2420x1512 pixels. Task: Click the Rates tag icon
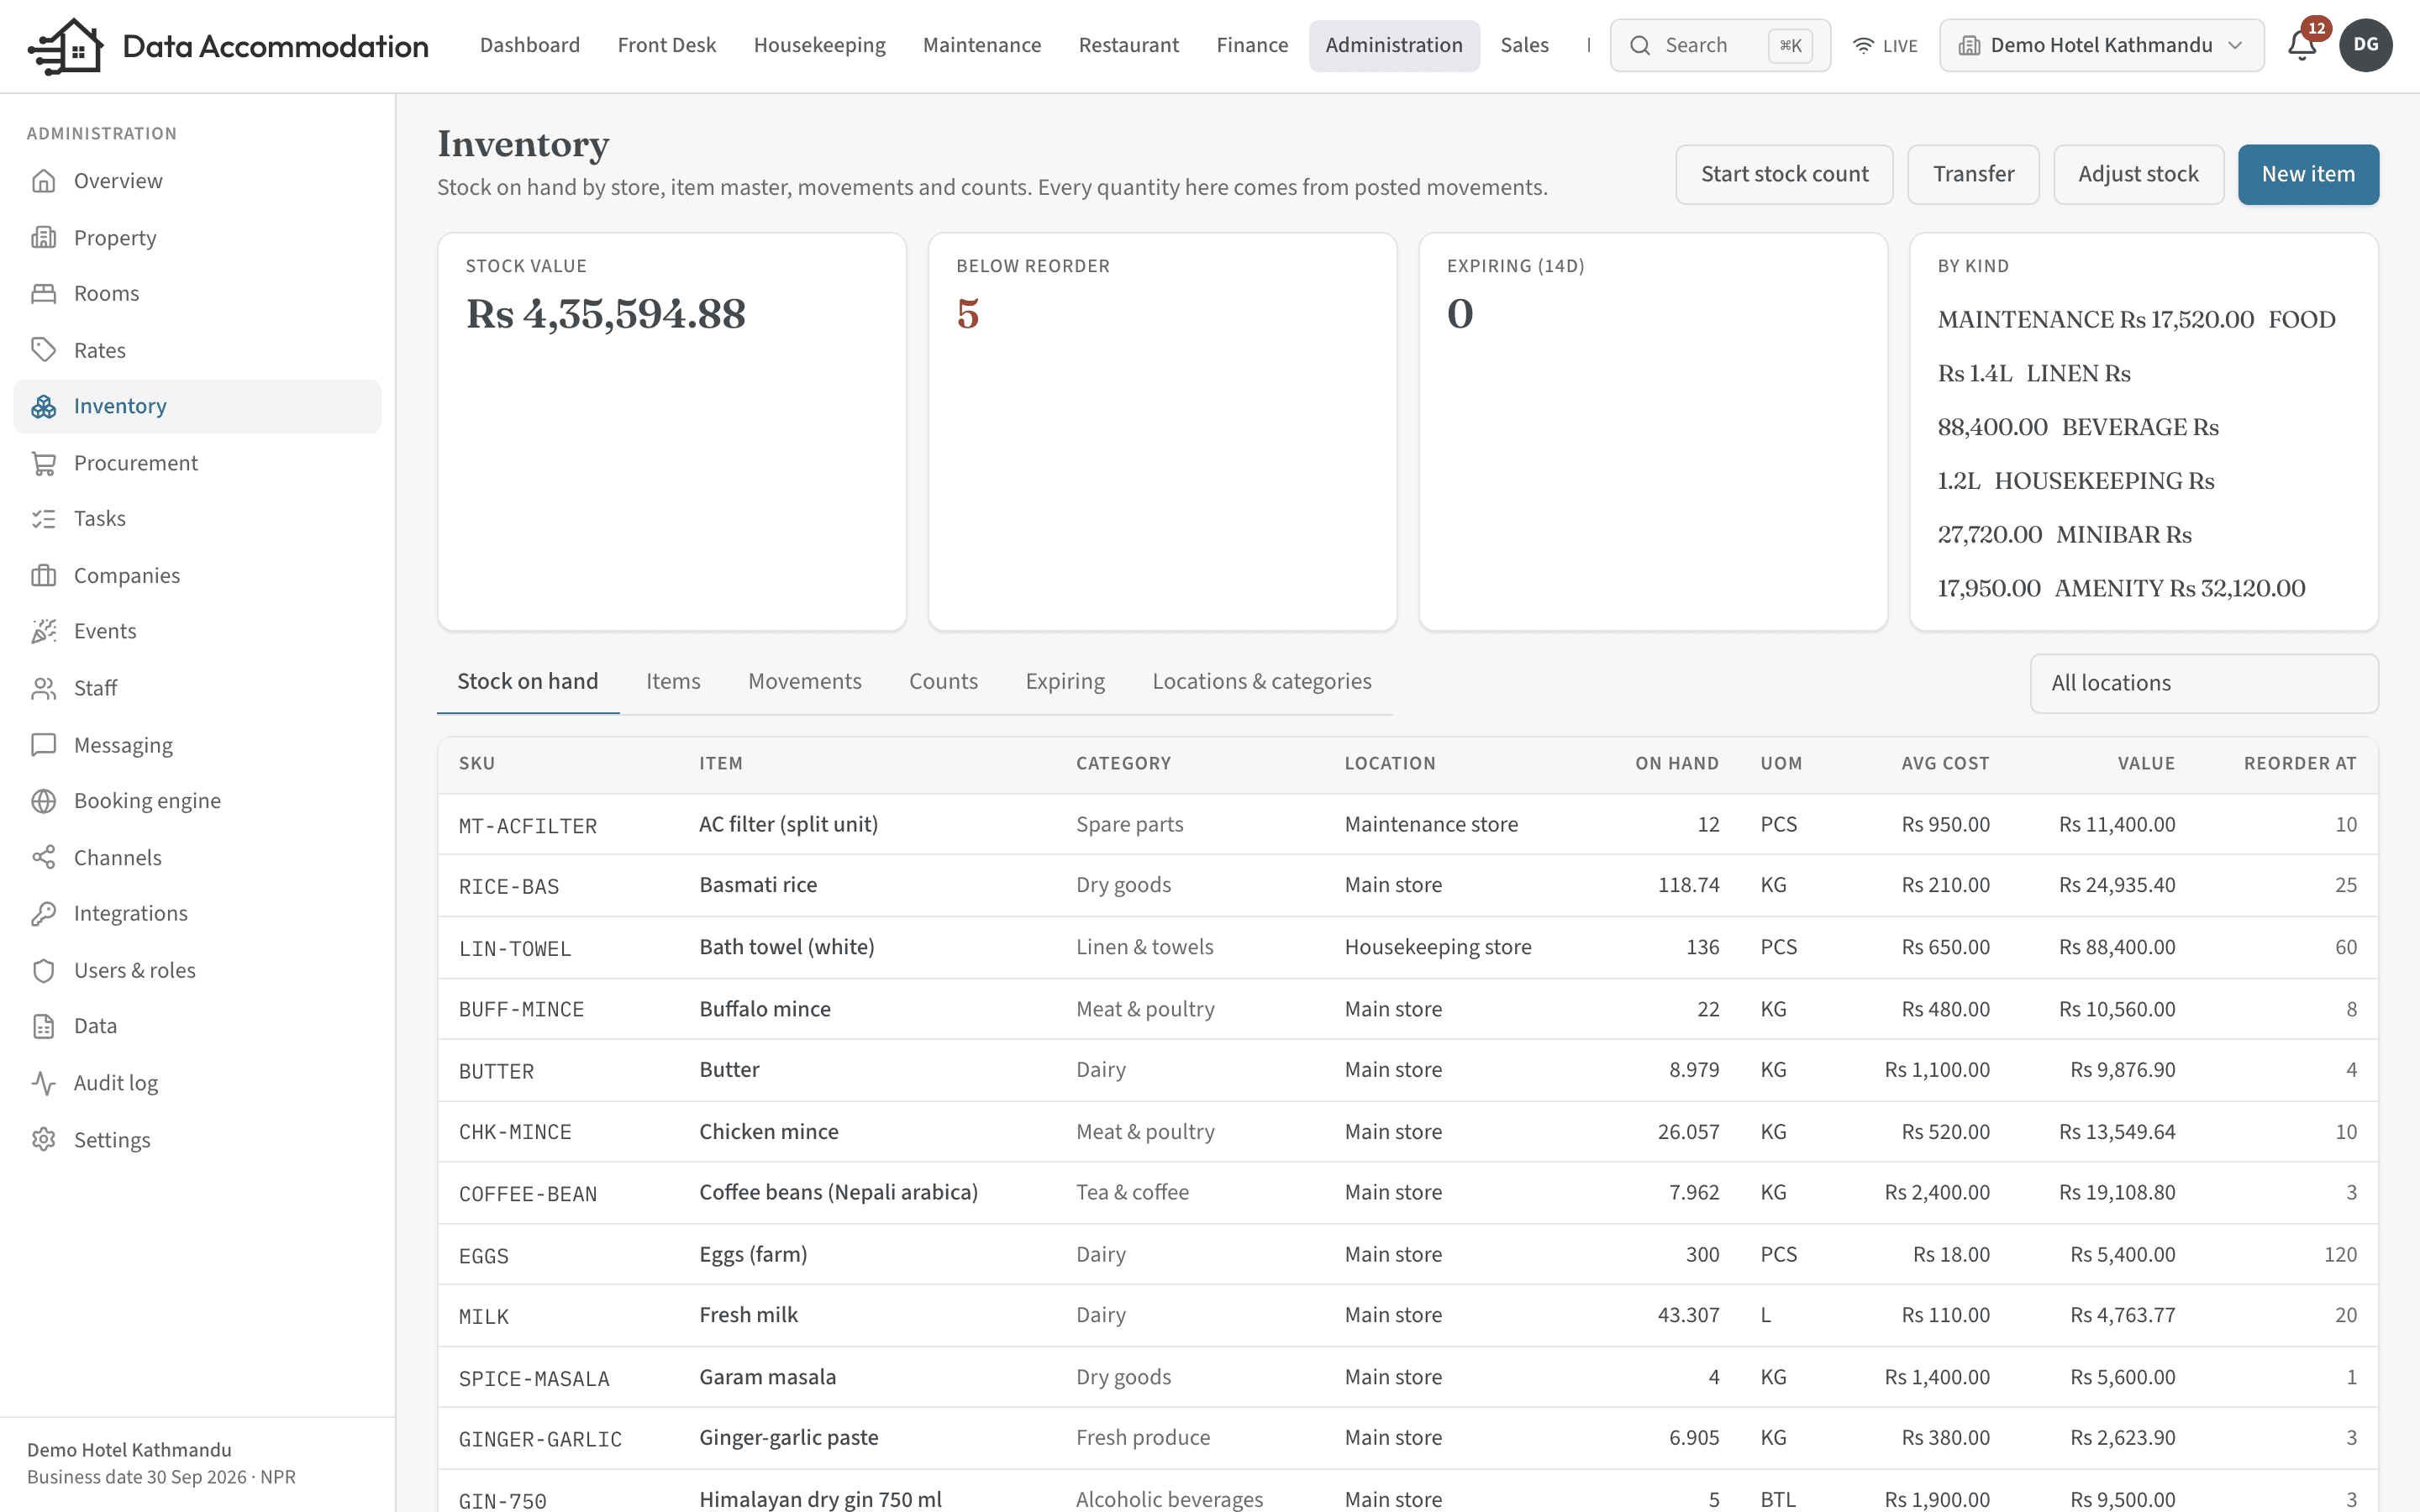point(43,350)
